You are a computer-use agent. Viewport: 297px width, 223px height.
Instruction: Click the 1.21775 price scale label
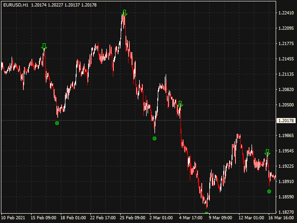[x=286, y=44]
